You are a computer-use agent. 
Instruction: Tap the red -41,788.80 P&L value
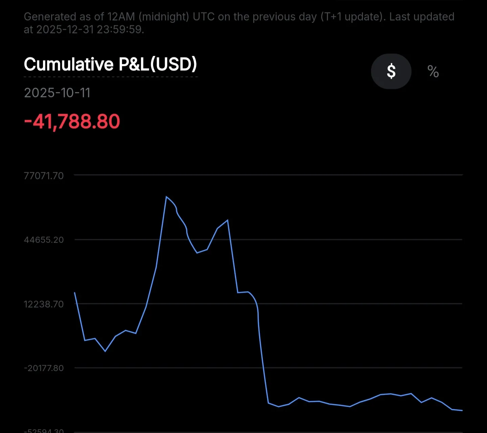tap(72, 122)
